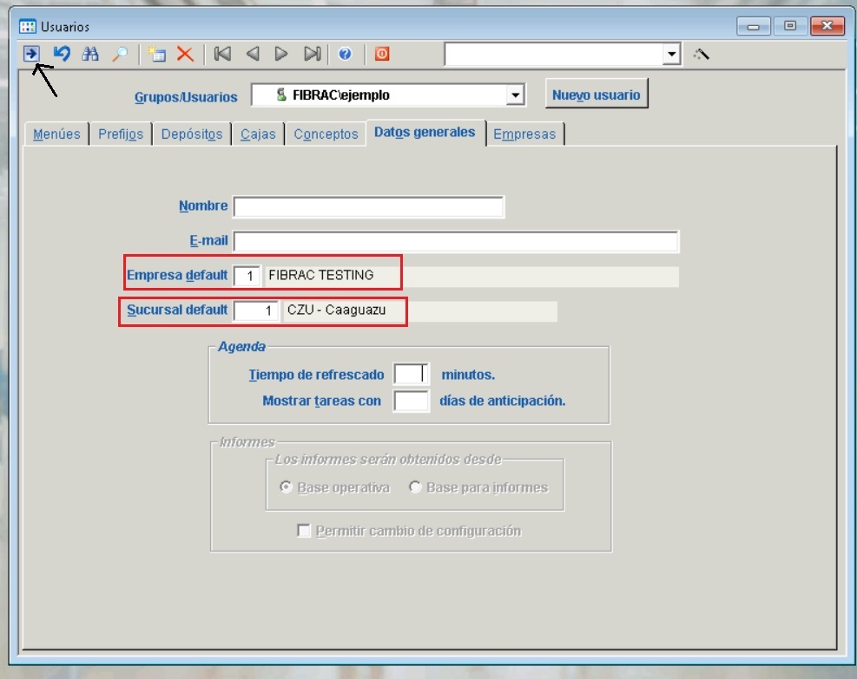Image resolution: width=857 pixels, height=679 pixels.
Task: Check Permitir cambio de configuración box
Action: (304, 531)
